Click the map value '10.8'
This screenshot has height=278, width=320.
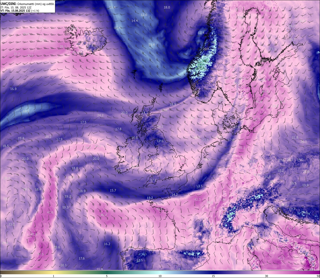(304, 212)
